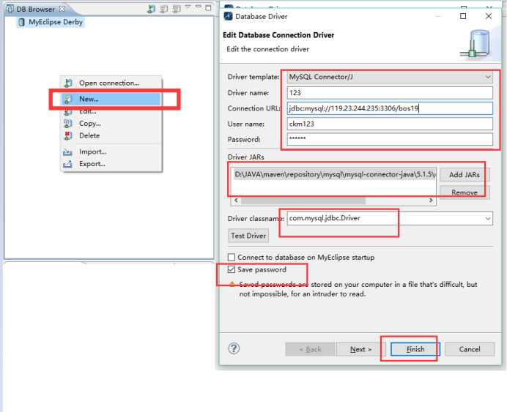Click the Connection URL input field
The height and width of the screenshot is (412, 507).
point(390,108)
